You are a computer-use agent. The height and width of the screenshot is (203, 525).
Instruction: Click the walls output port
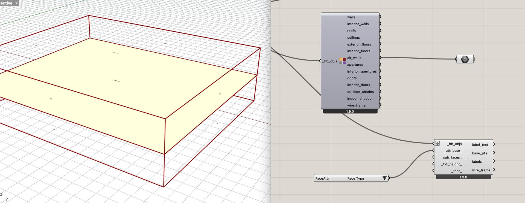pyautogui.click(x=380, y=17)
